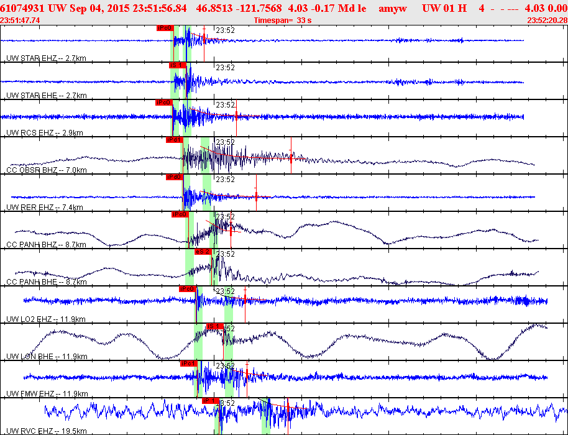
Task: Click the '23:52' minute tick on LON BHE
Action: pos(226,329)
